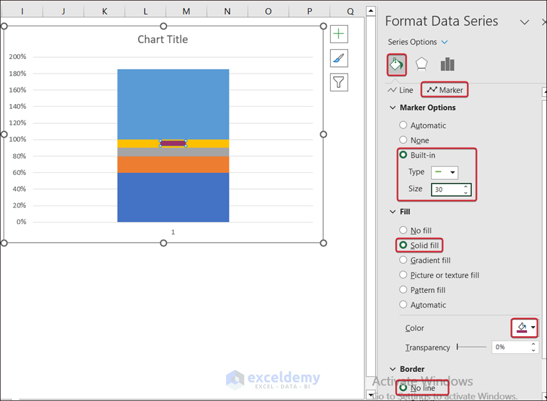Select the light blue top bar segment
Screen dimensions: 547x401
173,104
